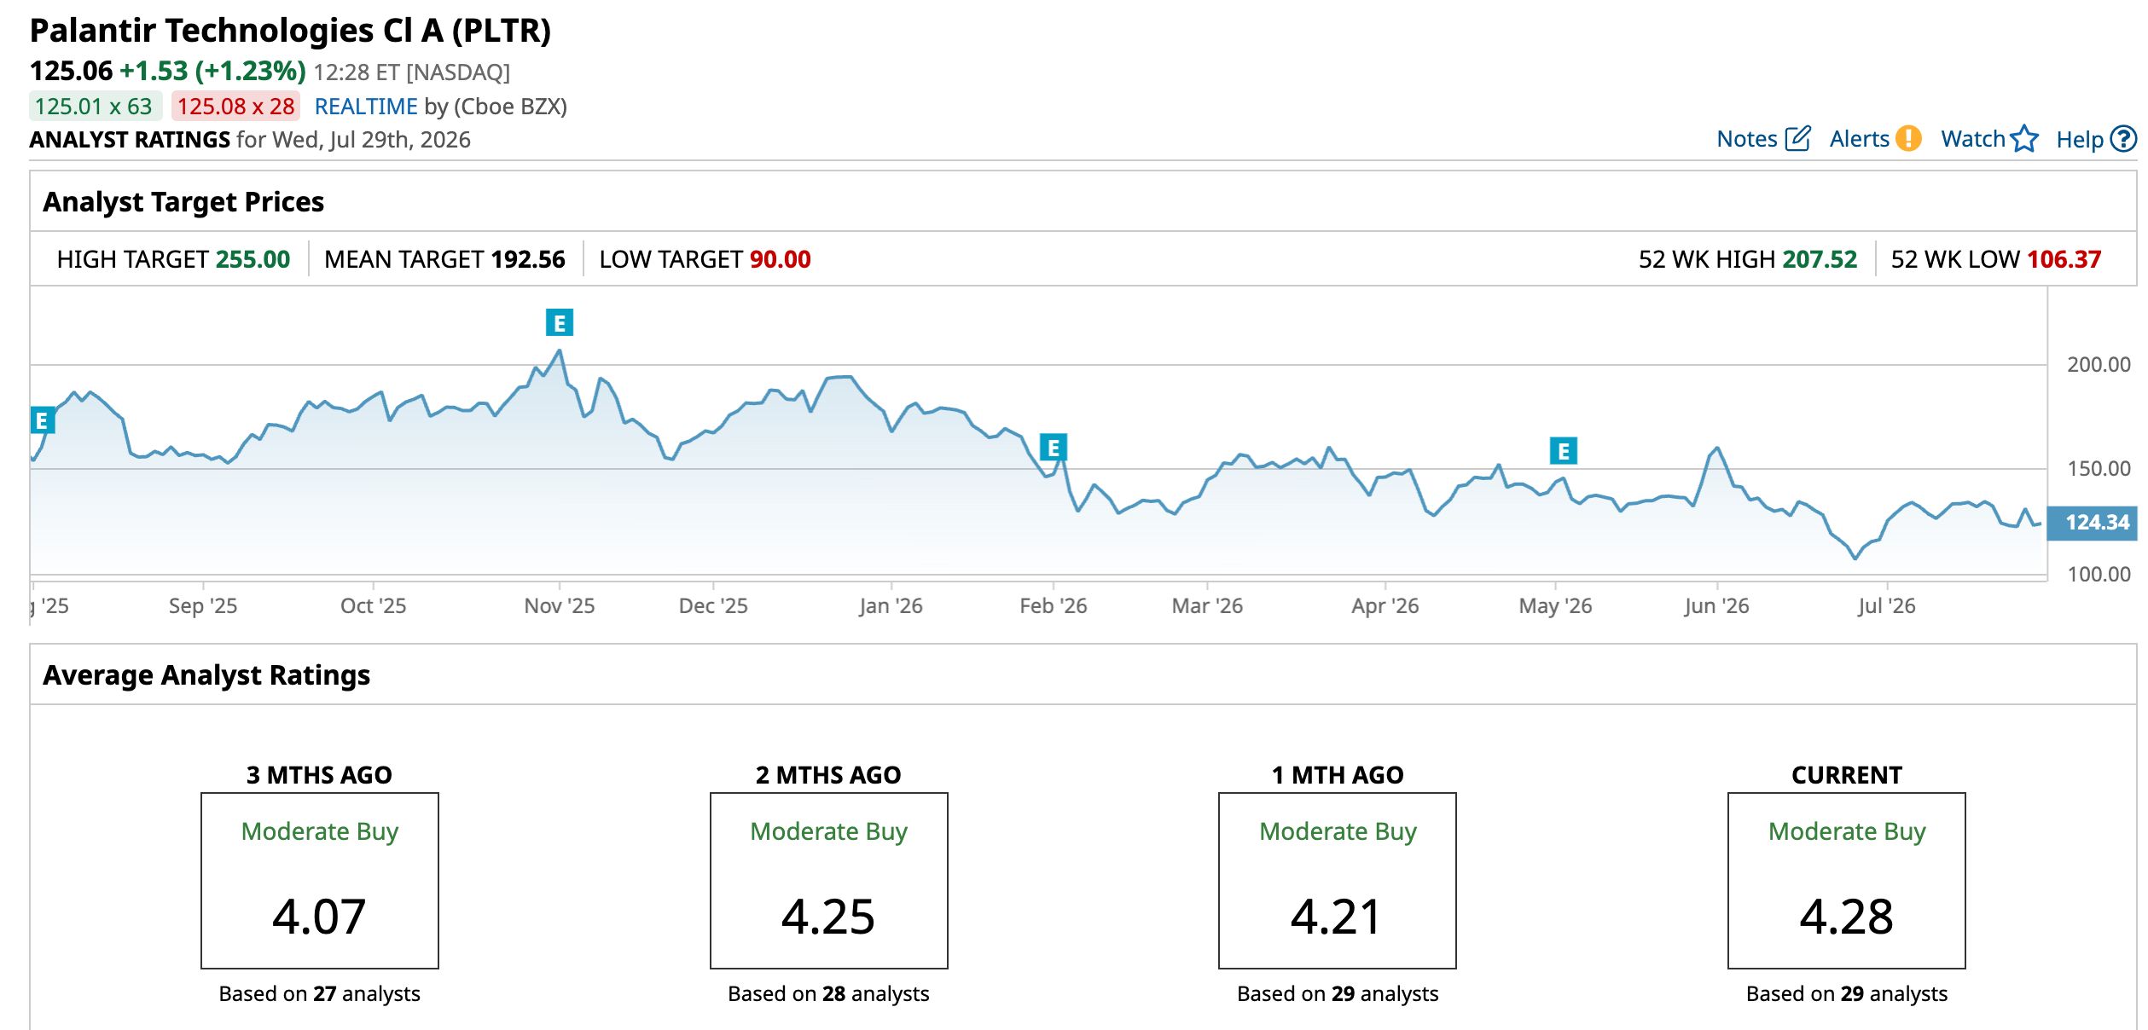Select the CURRENT rating box showing 4.28
2148x1030 pixels.
[1846, 881]
